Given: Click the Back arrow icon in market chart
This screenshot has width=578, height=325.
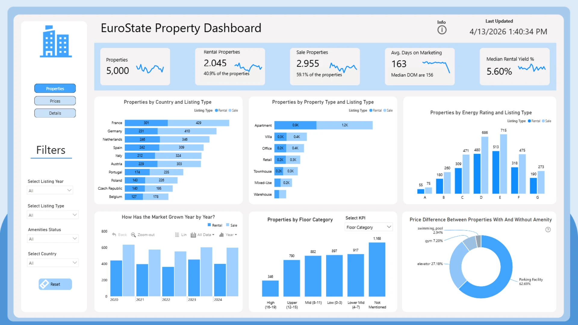Looking at the screenshot, I should point(114,235).
